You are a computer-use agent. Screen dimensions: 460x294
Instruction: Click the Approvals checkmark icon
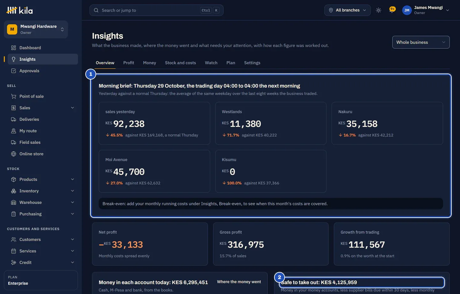[13, 71]
